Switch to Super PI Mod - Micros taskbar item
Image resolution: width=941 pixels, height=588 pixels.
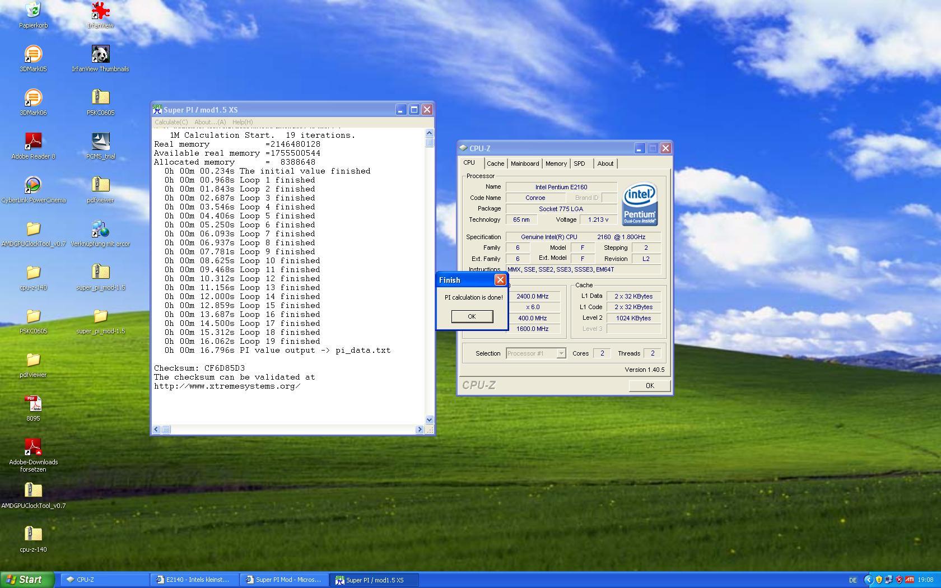tap(285, 580)
